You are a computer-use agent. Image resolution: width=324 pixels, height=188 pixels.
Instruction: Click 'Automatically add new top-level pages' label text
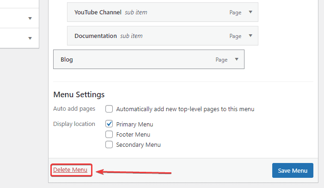pos(185,109)
